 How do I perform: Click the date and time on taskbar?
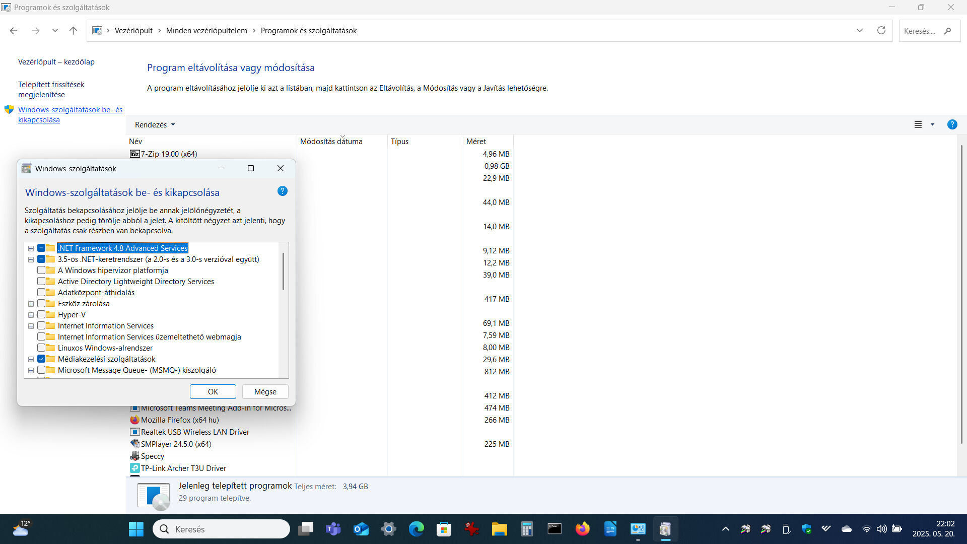(x=933, y=529)
